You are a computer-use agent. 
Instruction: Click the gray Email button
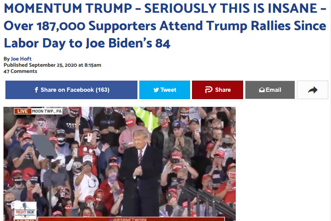click(270, 90)
